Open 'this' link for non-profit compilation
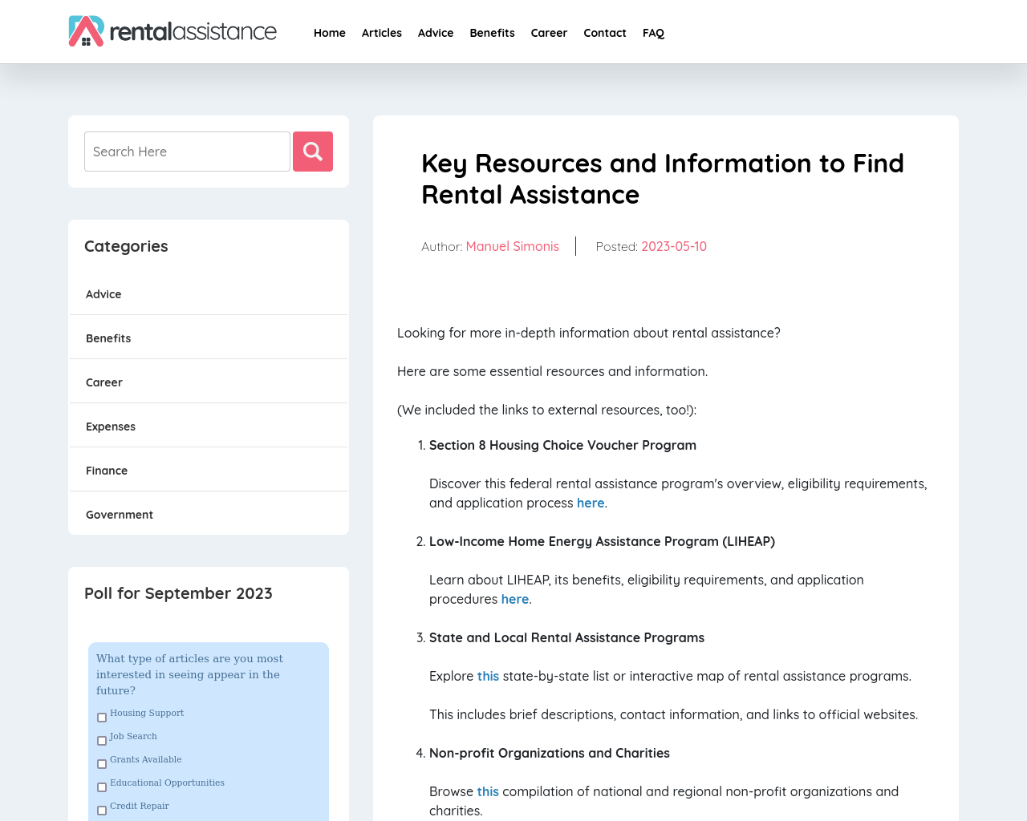 click(488, 791)
